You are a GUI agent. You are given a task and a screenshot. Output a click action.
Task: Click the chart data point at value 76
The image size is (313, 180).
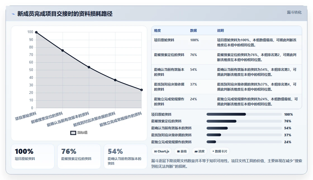[63, 51]
